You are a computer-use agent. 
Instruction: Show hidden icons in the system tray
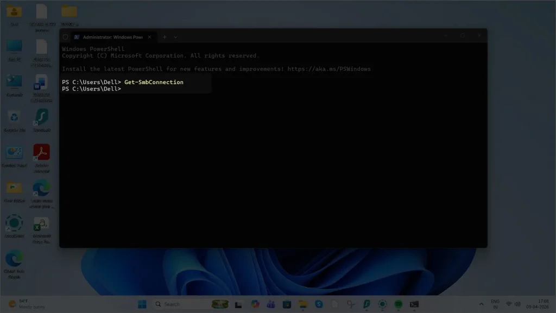tap(481, 304)
